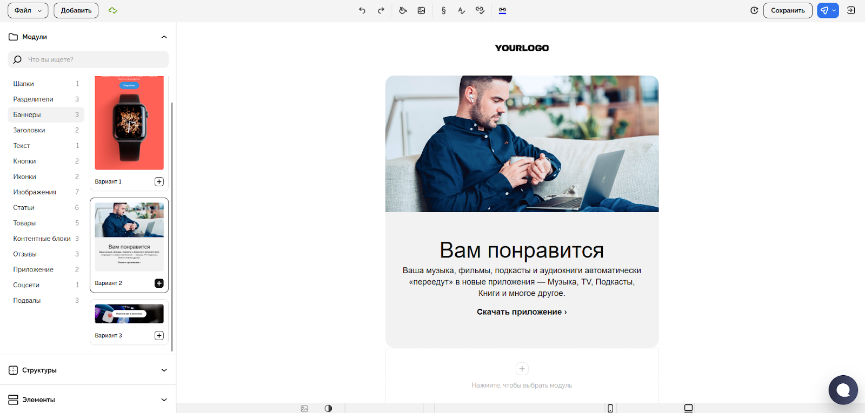
Task: Click the redo arrow in toolbar
Action: point(381,10)
